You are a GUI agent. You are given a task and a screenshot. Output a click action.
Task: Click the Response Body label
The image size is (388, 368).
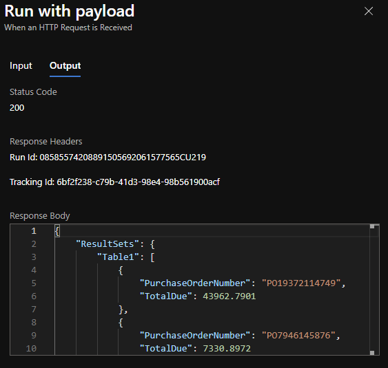[x=39, y=216]
